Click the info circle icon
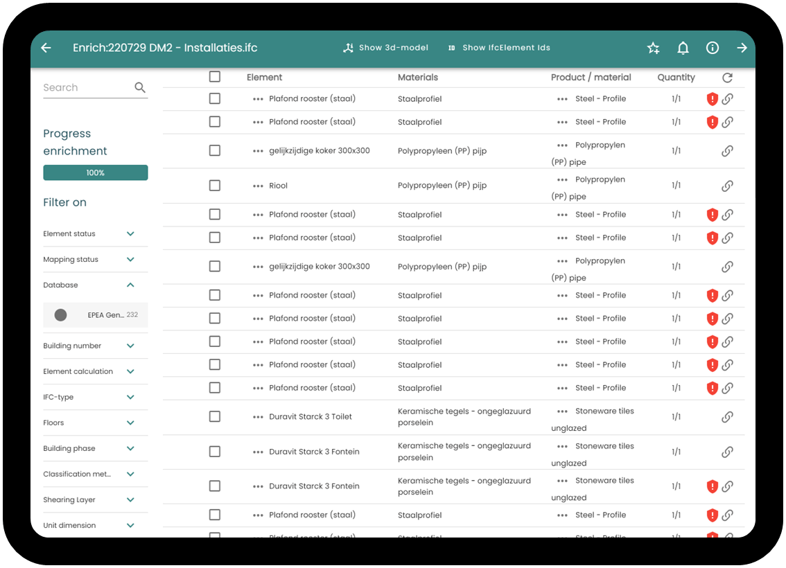The height and width of the screenshot is (568, 786). [x=713, y=48]
